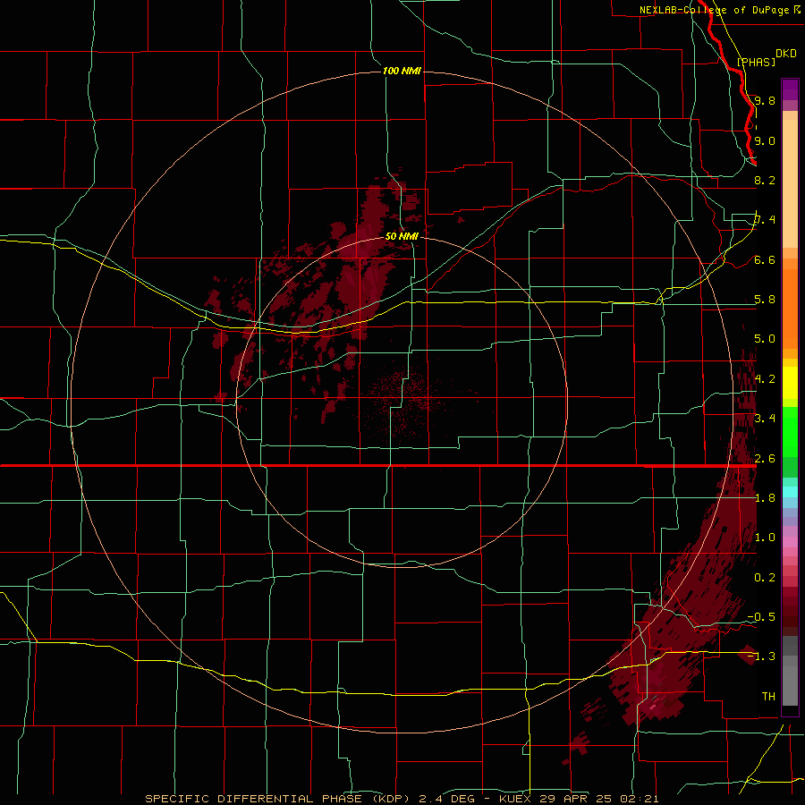
Task: Pick the cyan segment of the color bar
Action: pos(790,492)
